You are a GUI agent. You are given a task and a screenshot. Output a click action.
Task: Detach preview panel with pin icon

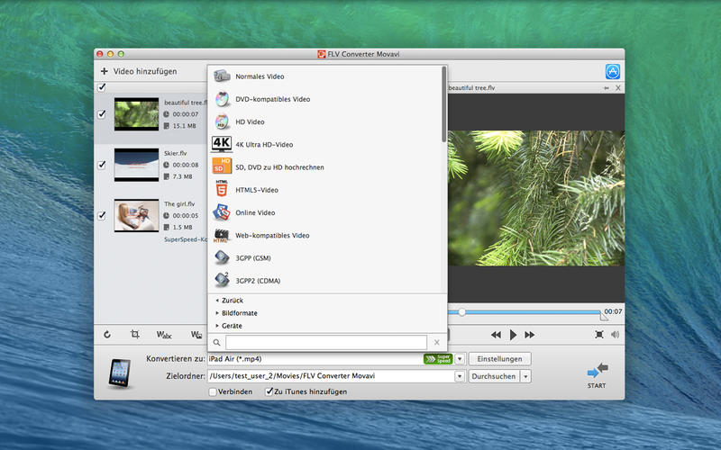pos(607,87)
